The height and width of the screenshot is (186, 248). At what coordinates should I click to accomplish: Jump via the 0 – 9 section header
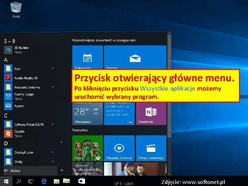tap(10, 41)
